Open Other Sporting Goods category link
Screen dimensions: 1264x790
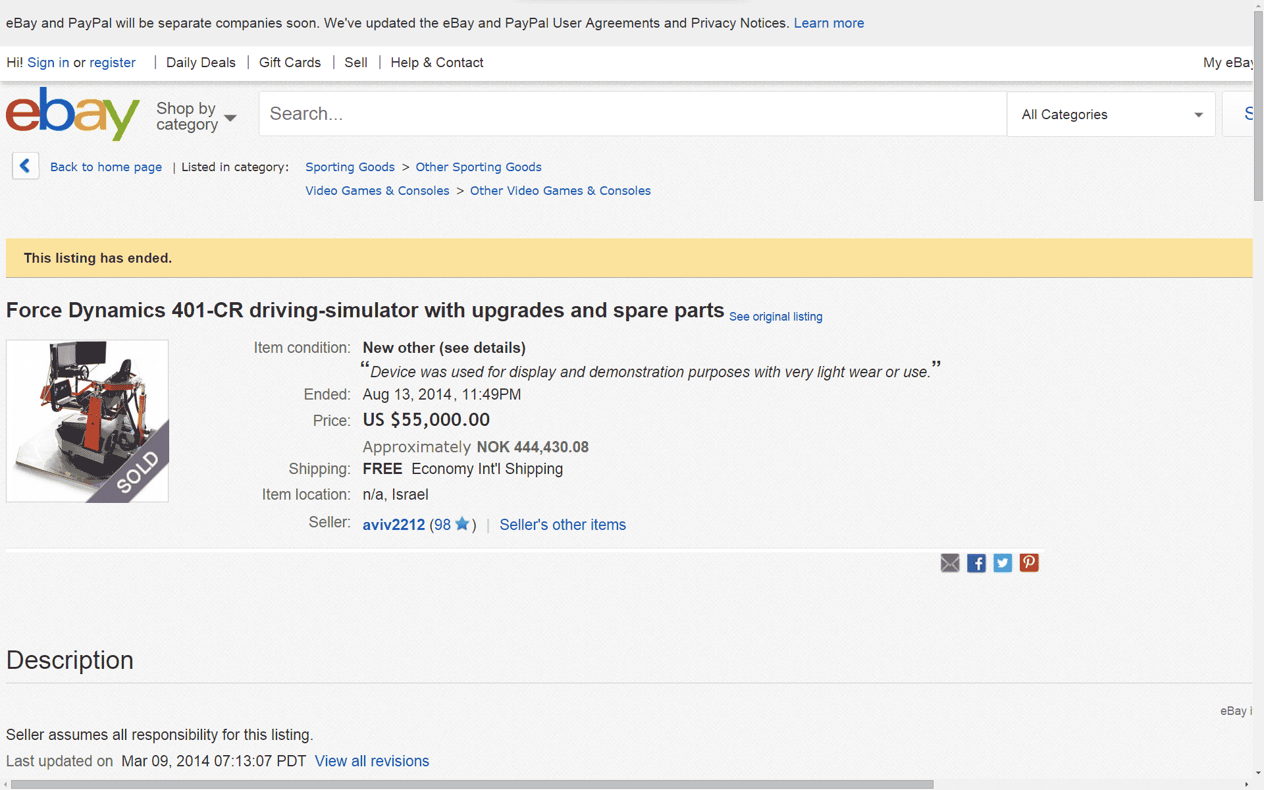(x=479, y=167)
